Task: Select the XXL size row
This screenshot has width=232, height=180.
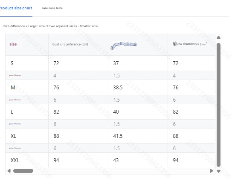Action: point(110,160)
